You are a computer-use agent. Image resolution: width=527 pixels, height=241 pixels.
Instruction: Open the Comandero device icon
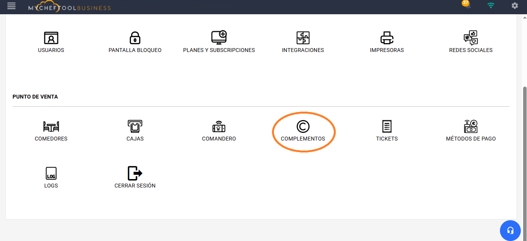coord(219,127)
